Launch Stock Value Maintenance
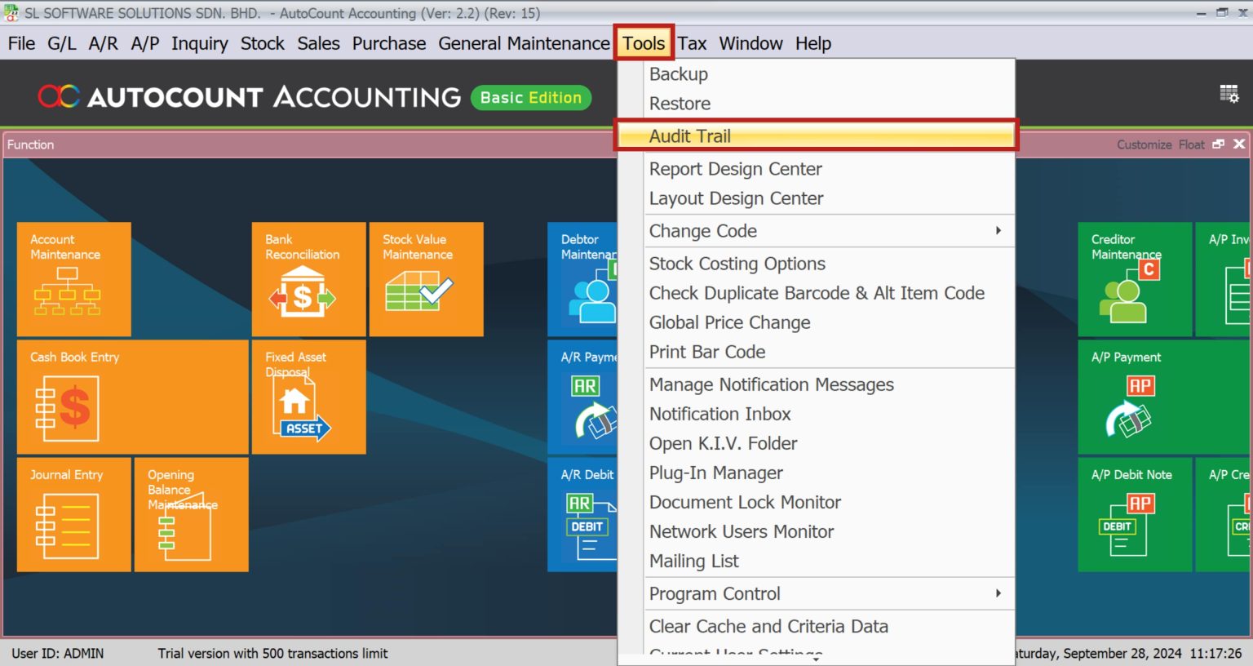Image resolution: width=1253 pixels, height=666 pixels. tap(426, 277)
